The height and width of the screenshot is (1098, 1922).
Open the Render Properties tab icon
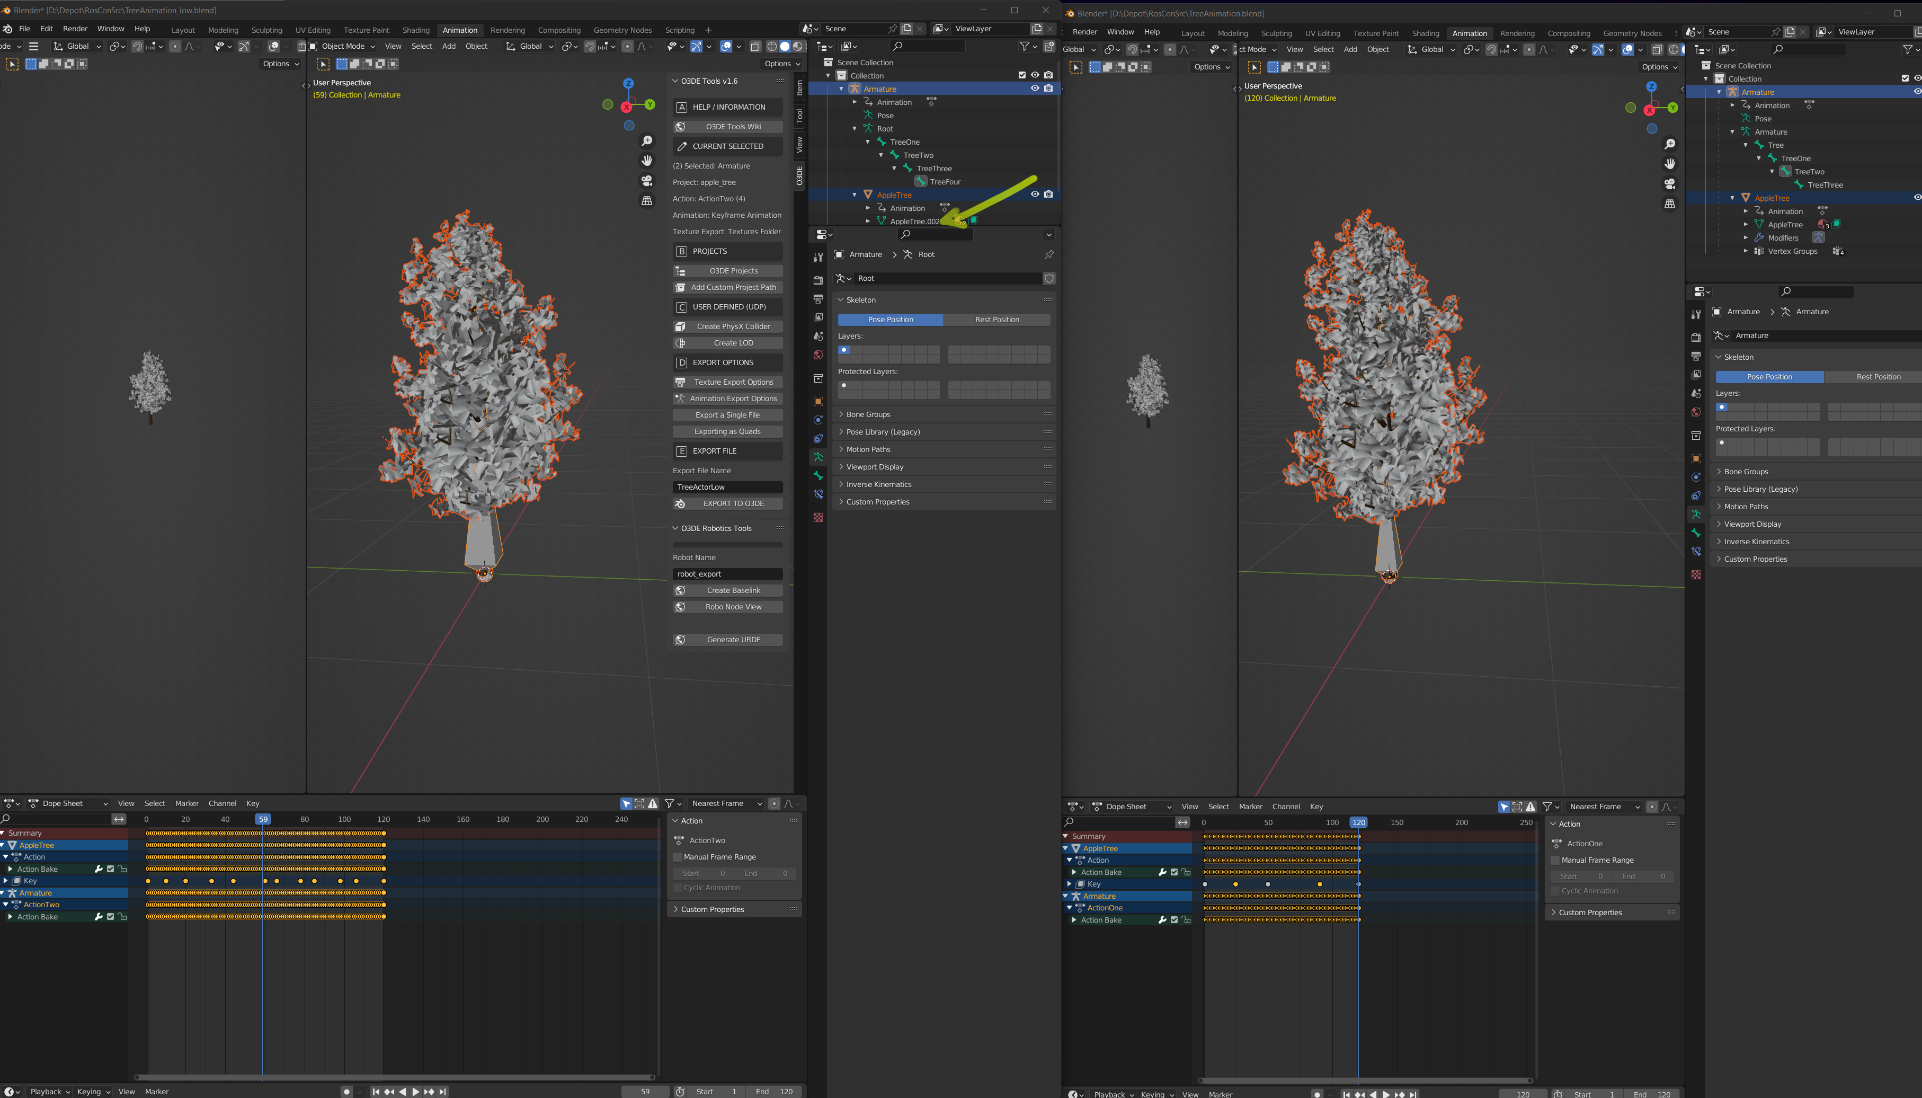coord(818,280)
